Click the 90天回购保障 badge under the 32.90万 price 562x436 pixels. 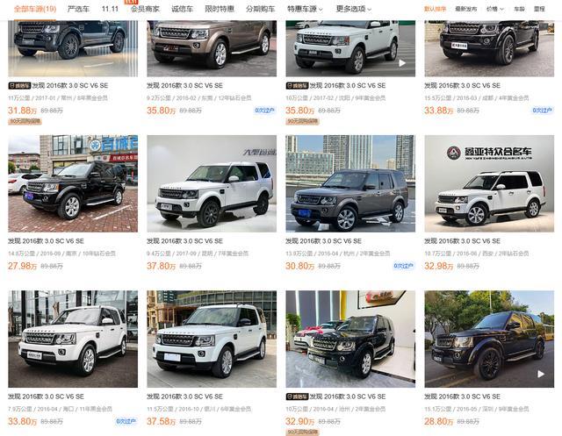302,432
